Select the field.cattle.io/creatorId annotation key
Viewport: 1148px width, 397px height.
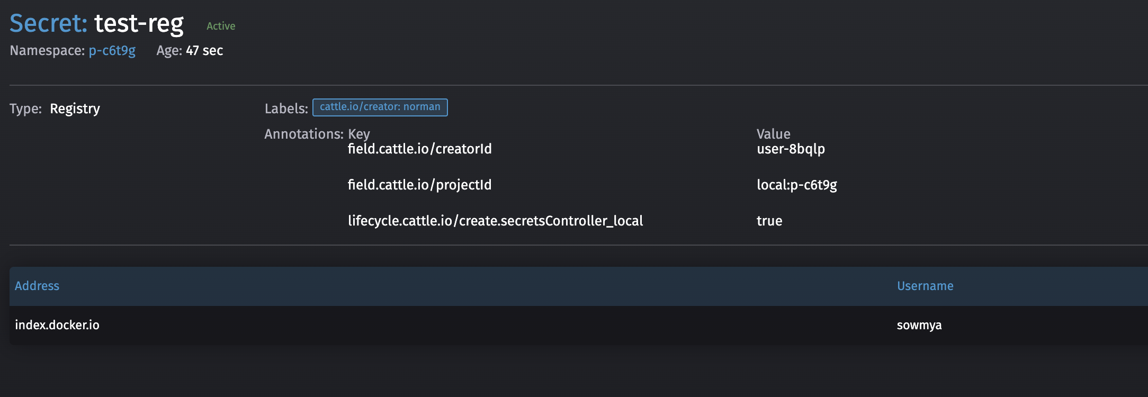[419, 149]
